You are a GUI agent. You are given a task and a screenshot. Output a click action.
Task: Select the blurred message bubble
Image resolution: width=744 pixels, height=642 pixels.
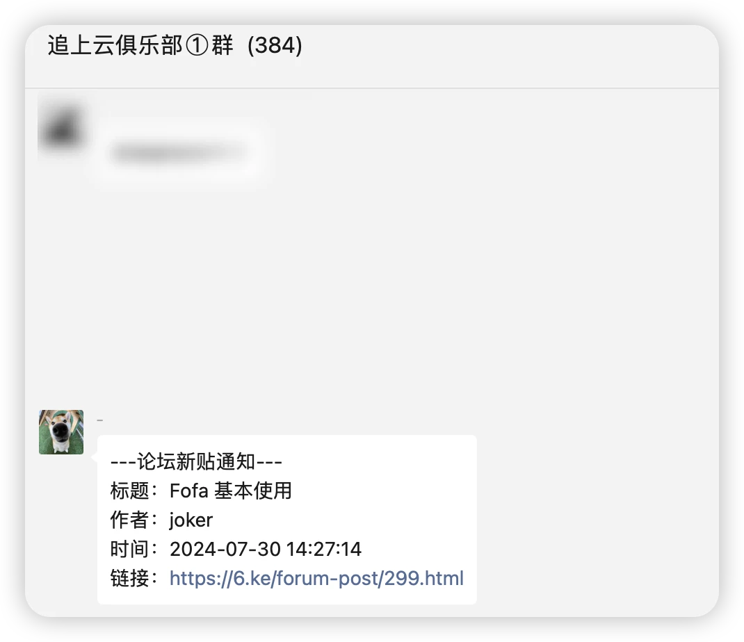[x=180, y=151]
